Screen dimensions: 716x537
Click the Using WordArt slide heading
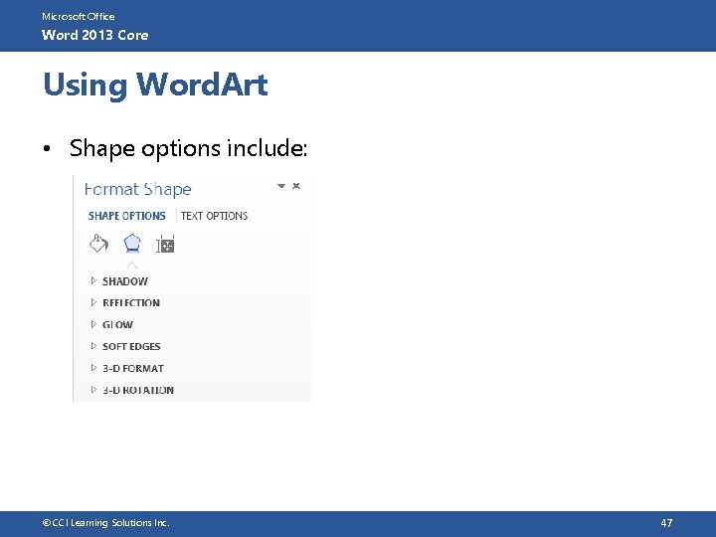point(155,85)
